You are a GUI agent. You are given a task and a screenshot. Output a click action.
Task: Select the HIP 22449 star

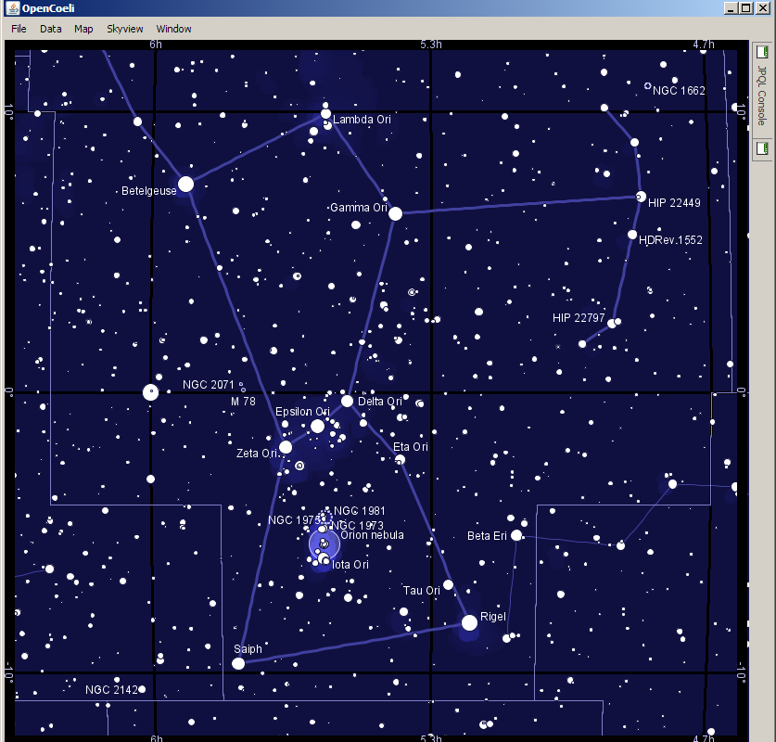(x=641, y=197)
